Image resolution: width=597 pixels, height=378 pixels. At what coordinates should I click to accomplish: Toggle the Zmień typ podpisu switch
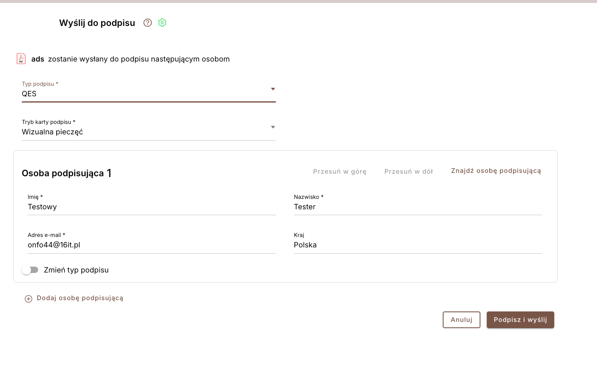click(x=30, y=270)
